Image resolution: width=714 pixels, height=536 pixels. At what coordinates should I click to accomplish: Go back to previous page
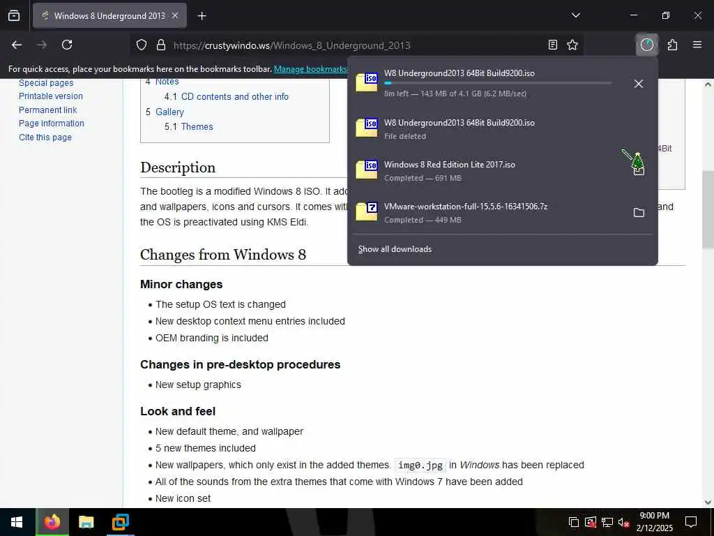pos(17,45)
